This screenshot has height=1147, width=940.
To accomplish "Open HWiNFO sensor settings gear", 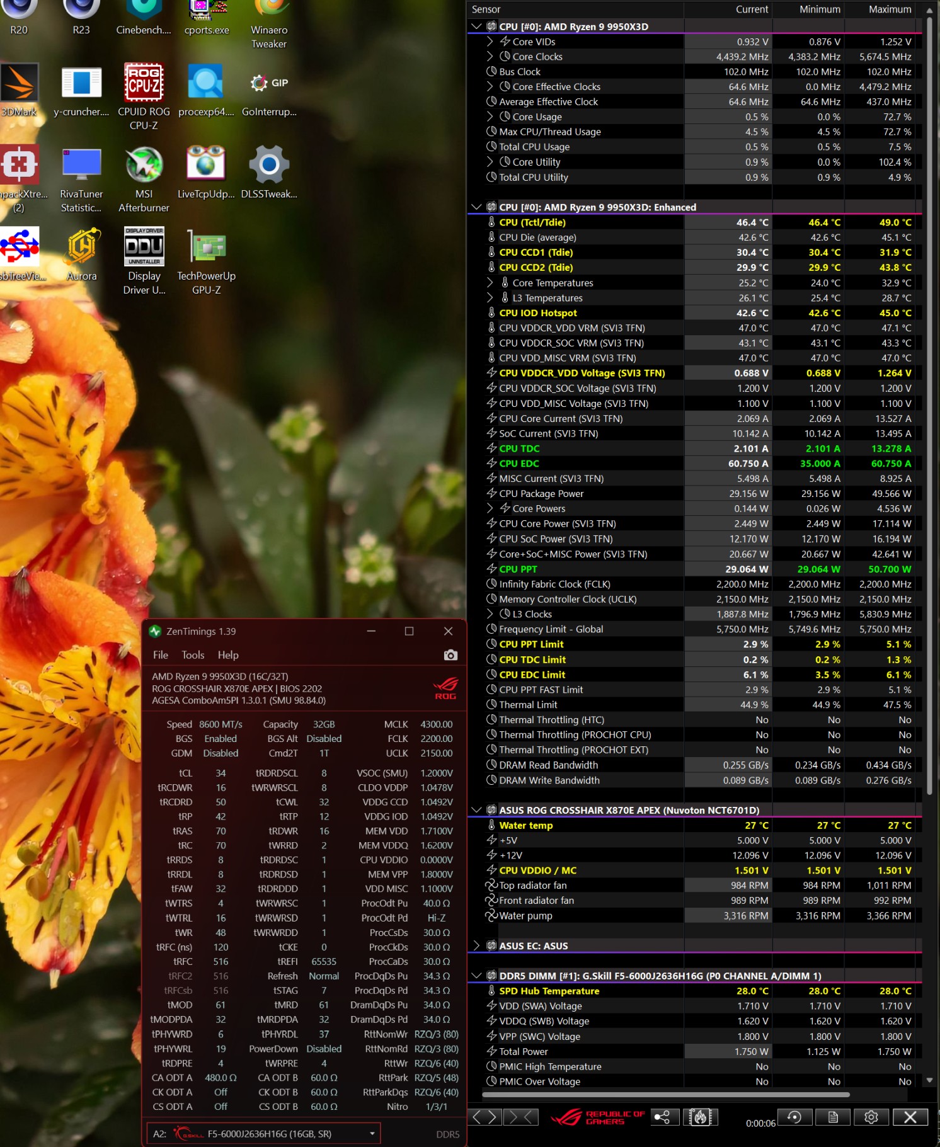I will click(x=871, y=1117).
